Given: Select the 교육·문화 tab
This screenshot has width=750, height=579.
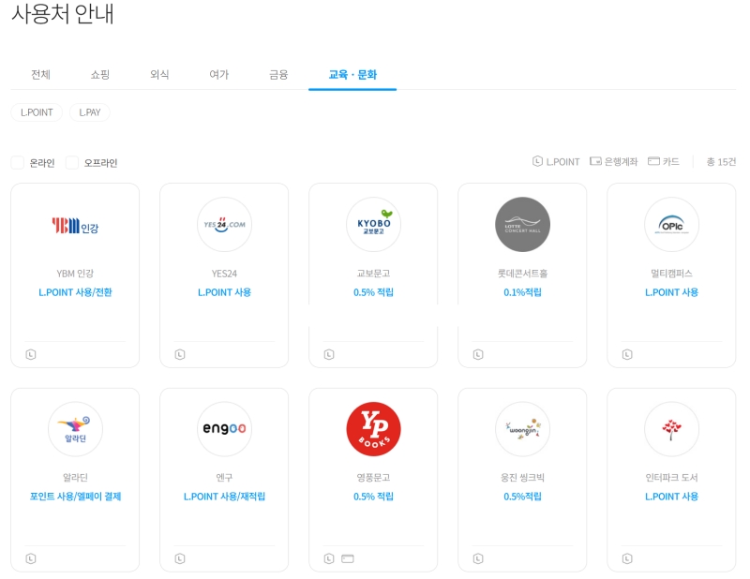Looking at the screenshot, I should click(x=352, y=75).
